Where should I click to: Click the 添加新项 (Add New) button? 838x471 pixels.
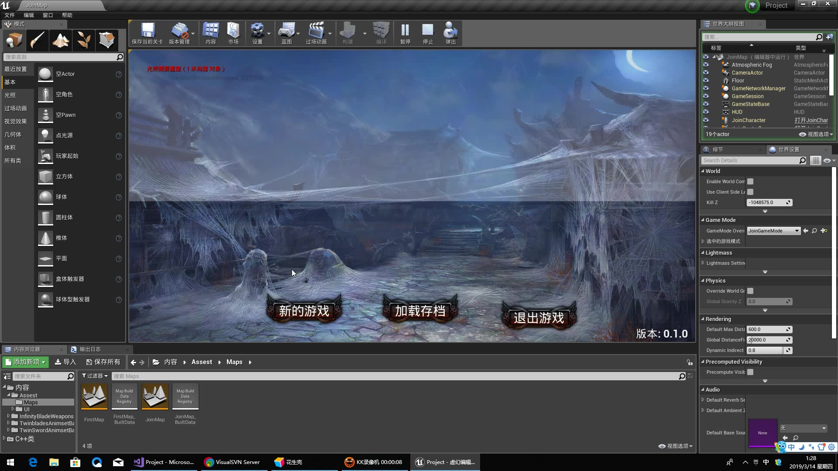(25, 362)
